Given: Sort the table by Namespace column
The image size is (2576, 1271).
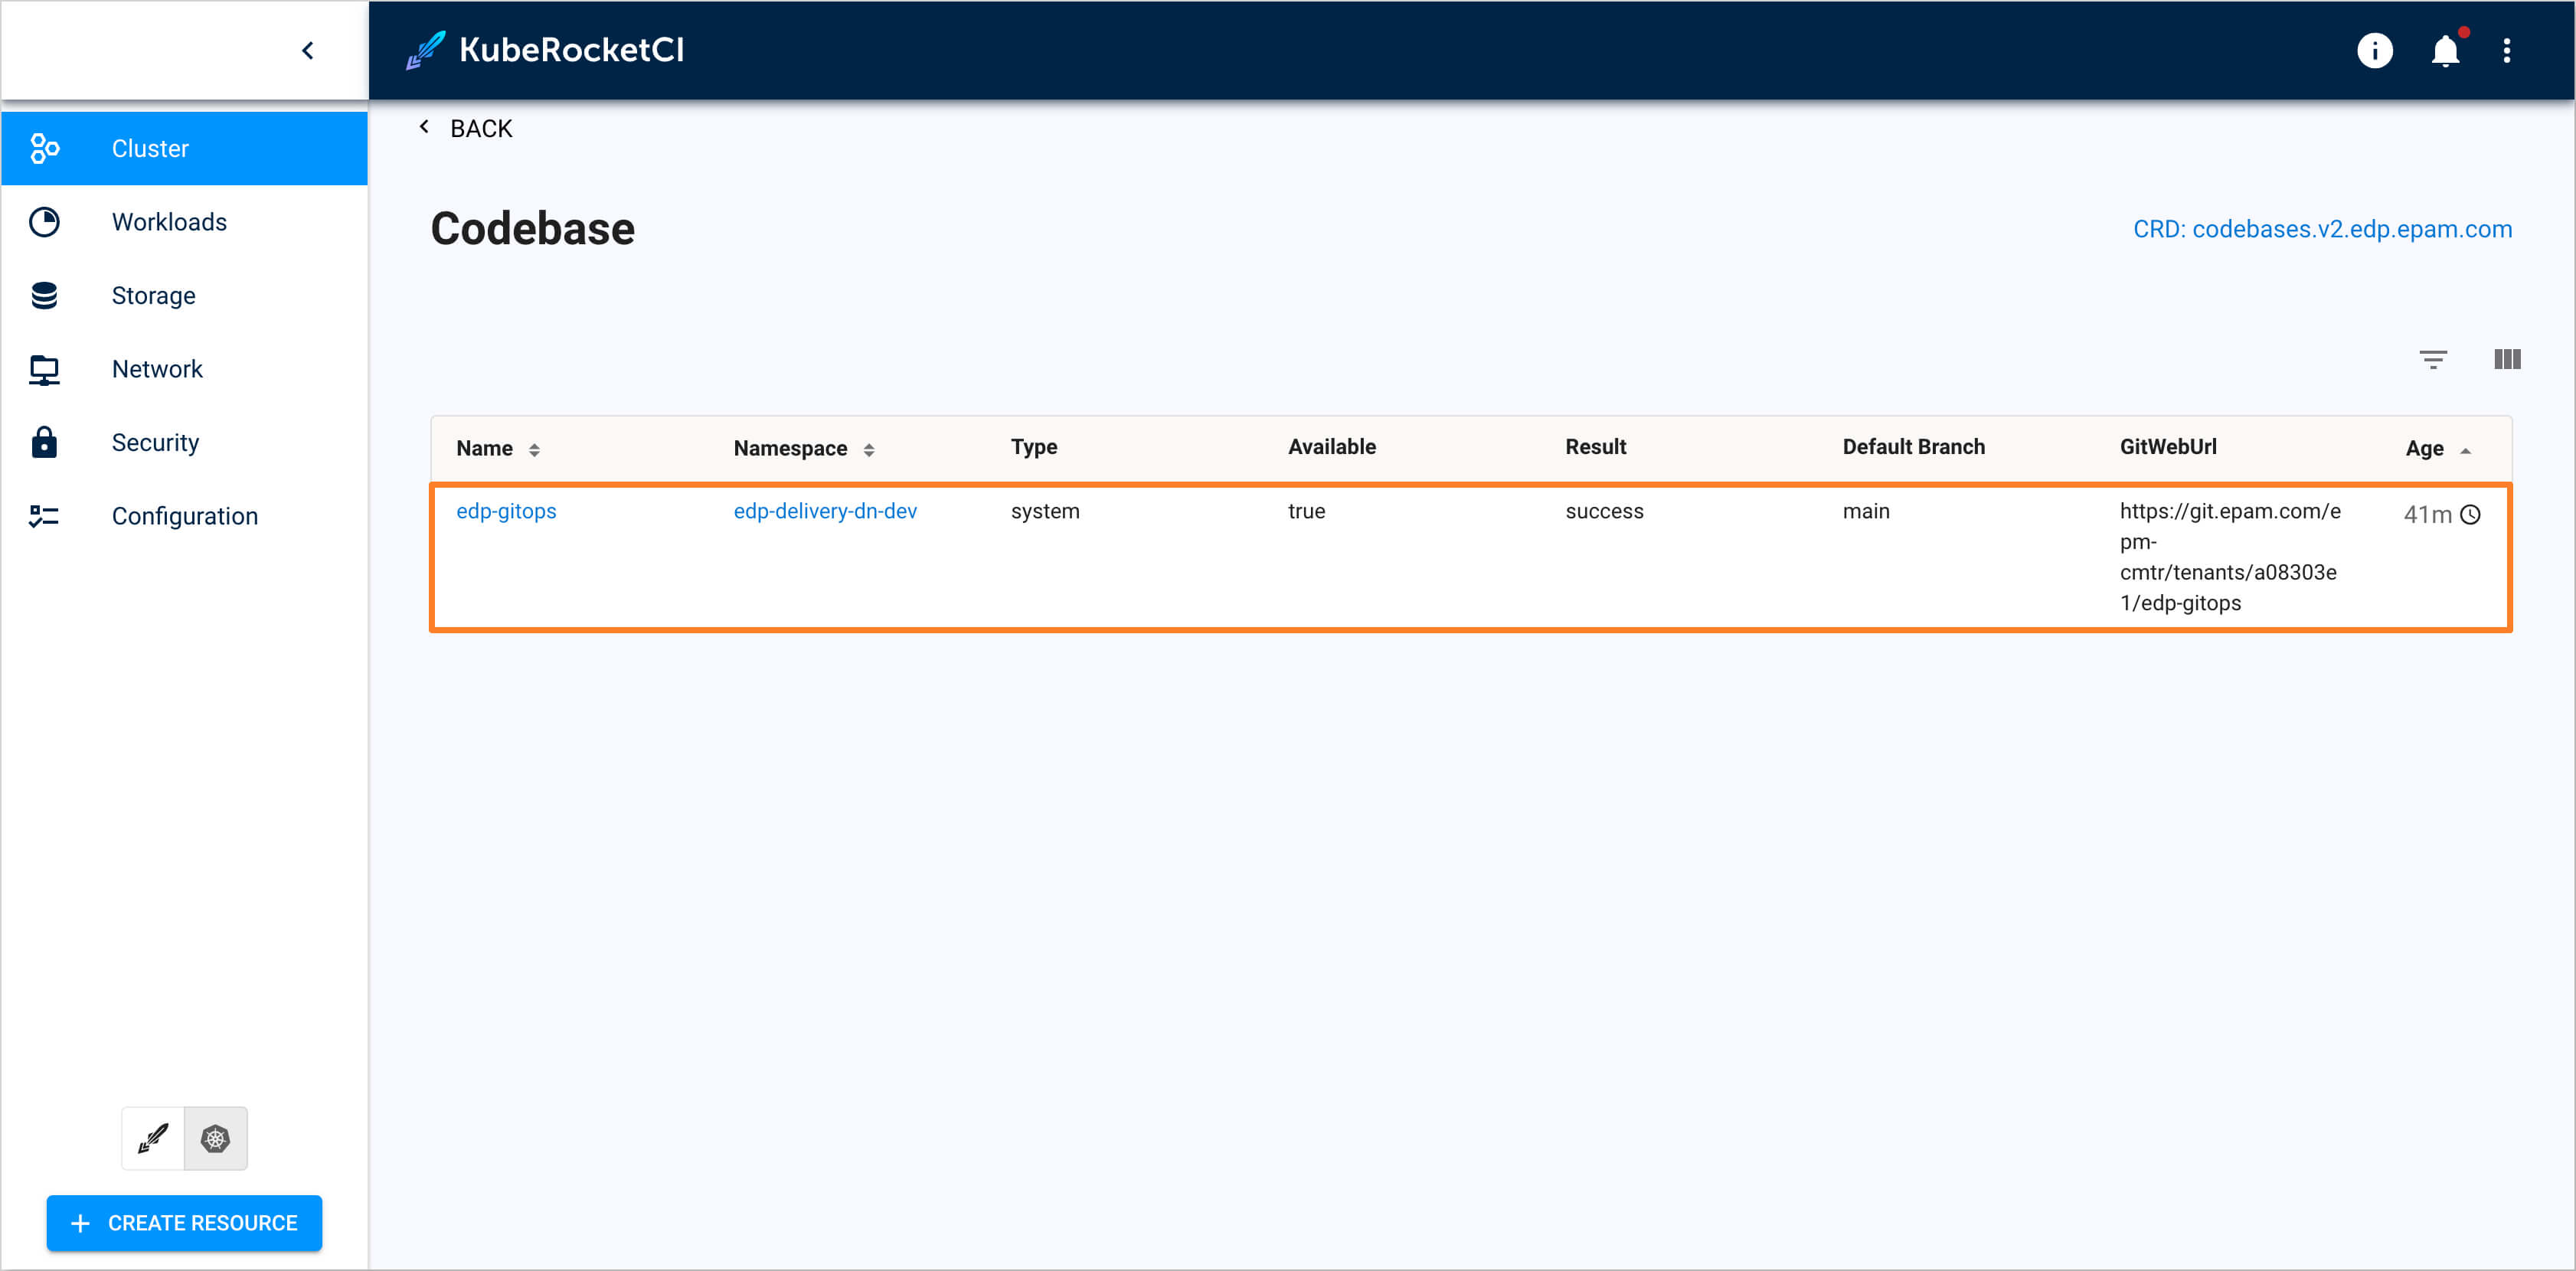Looking at the screenshot, I should coord(867,449).
